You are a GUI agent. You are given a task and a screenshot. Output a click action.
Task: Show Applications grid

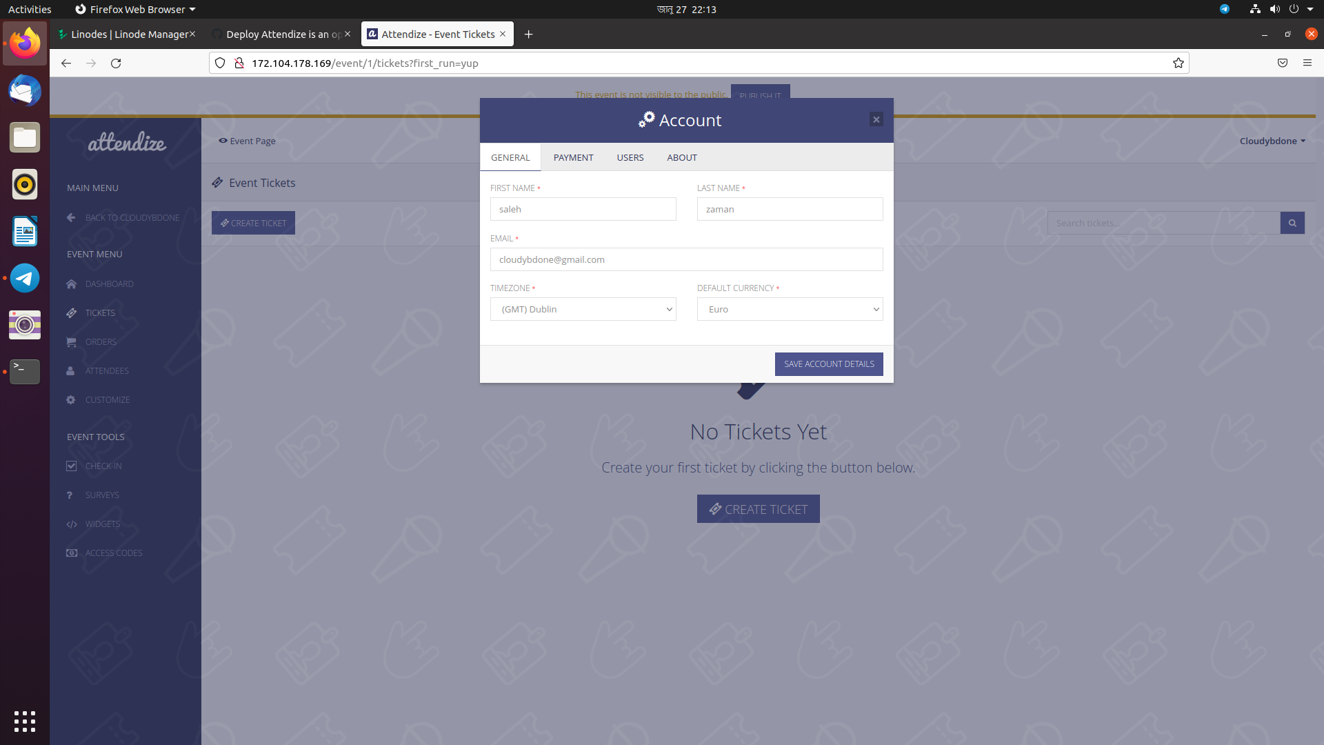25,721
